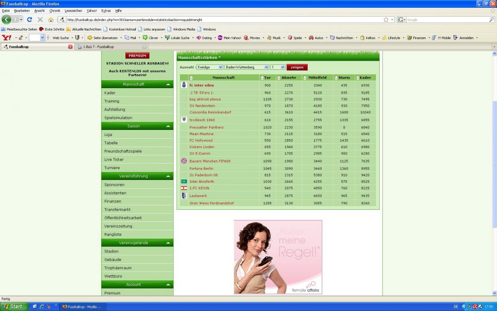Image resolution: width=497 pixels, height=311 pixels.
Task: Close the Fussballcup browser tab
Action: tap(70, 47)
